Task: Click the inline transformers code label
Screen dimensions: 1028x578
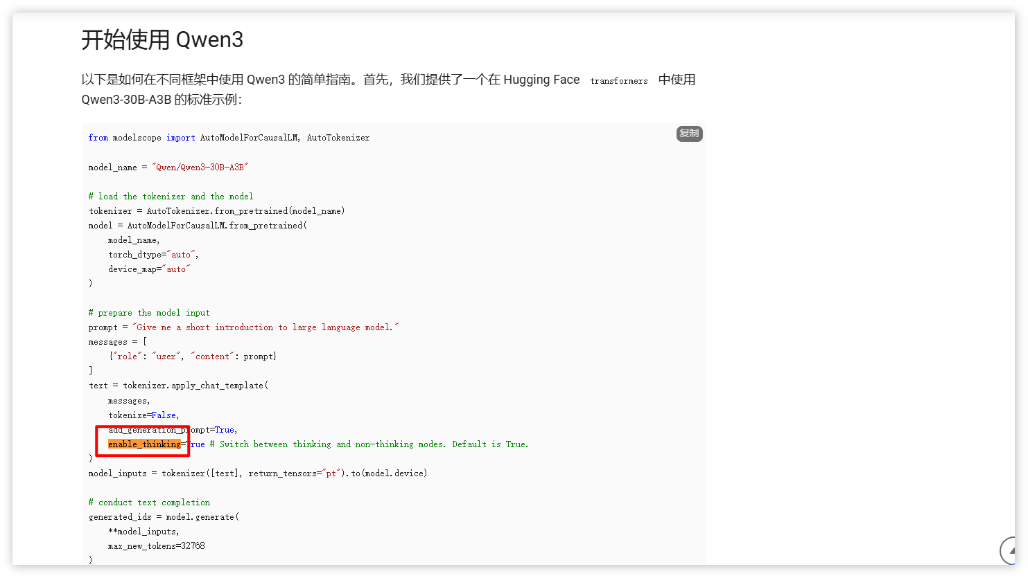Action: click(x=618, y=81)
